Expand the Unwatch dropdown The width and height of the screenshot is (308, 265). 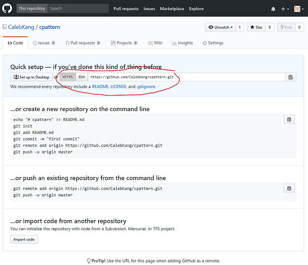pos(220,27)
